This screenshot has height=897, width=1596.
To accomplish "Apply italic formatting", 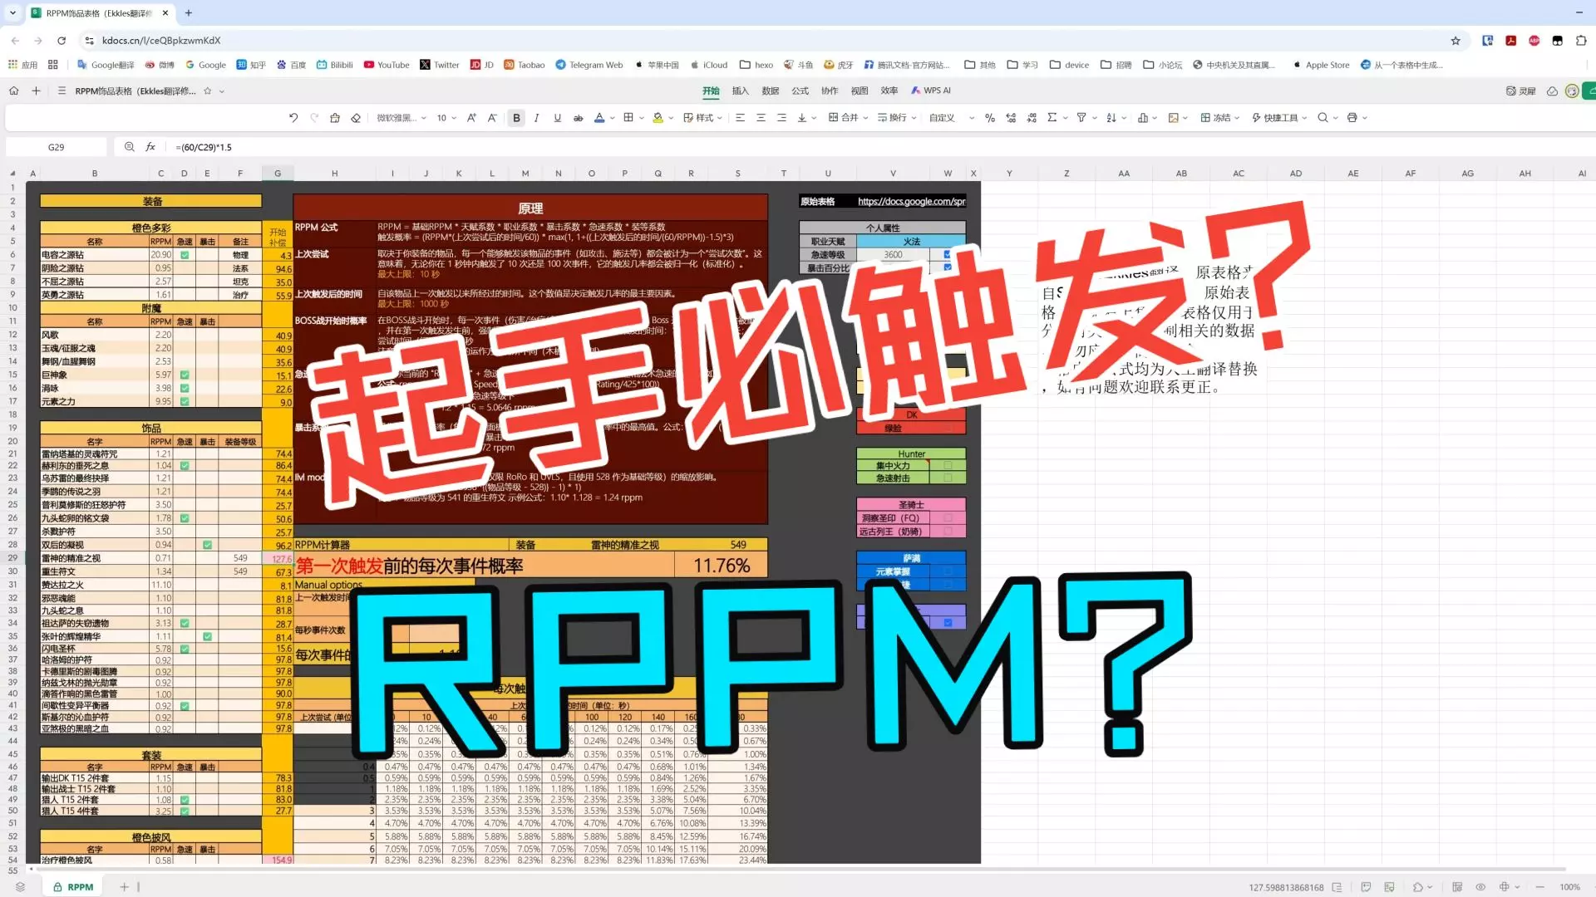I will click(x=537, y=118).
